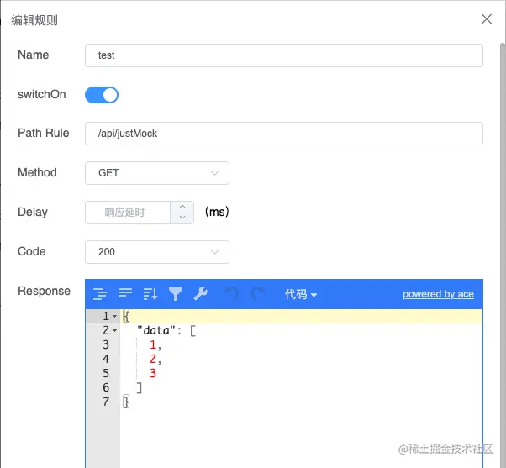Click the value 1 on editor line 3
The image size is (506, 468).
click(153, 344)
